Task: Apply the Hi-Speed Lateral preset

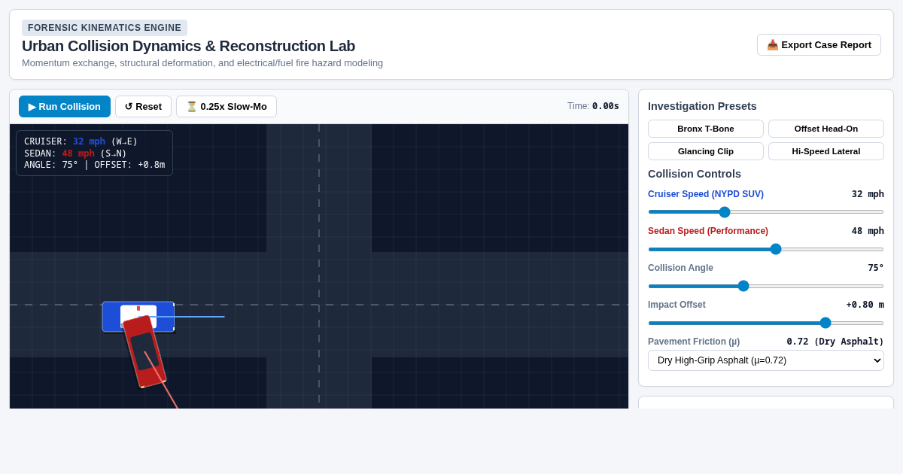Action: pyautogui.click(x=826, y=151)
